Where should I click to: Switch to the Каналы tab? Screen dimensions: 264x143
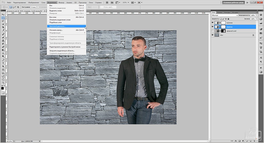click(x=220, y=12)
